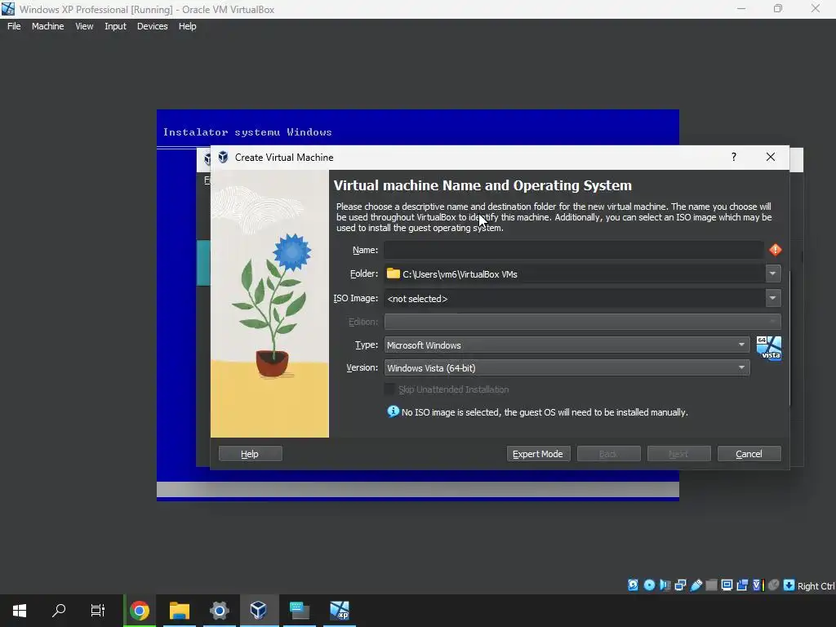The image size is (836, 627).
Task: Open the display settings indicator in status bar
Action: (727, 585)
